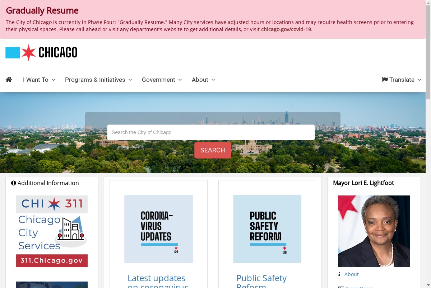The image size is (431, 288).
Task: Open the About link under the Mayor photo
Action: (x=351, y=274)
